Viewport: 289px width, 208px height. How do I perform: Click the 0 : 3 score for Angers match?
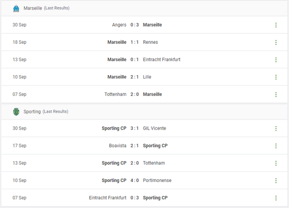click(135, 25)
